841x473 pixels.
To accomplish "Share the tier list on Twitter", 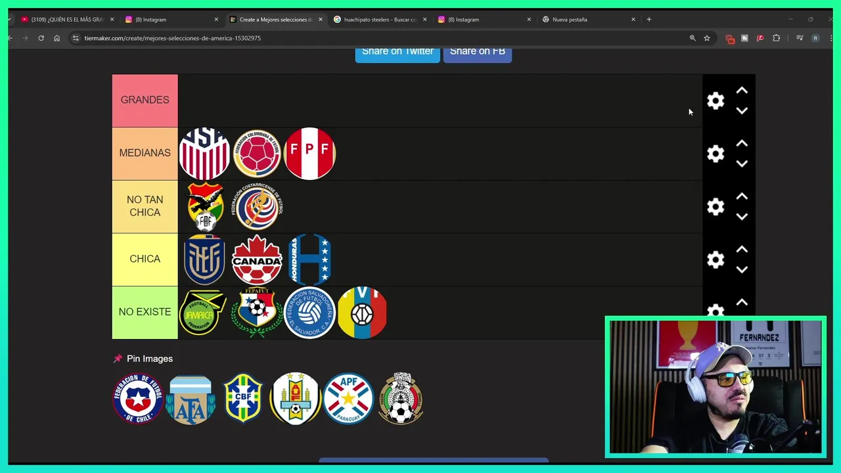I will tap(398, 53).
